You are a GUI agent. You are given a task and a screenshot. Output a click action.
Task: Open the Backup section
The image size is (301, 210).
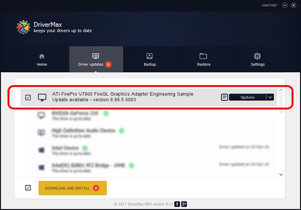click(149, 59)
